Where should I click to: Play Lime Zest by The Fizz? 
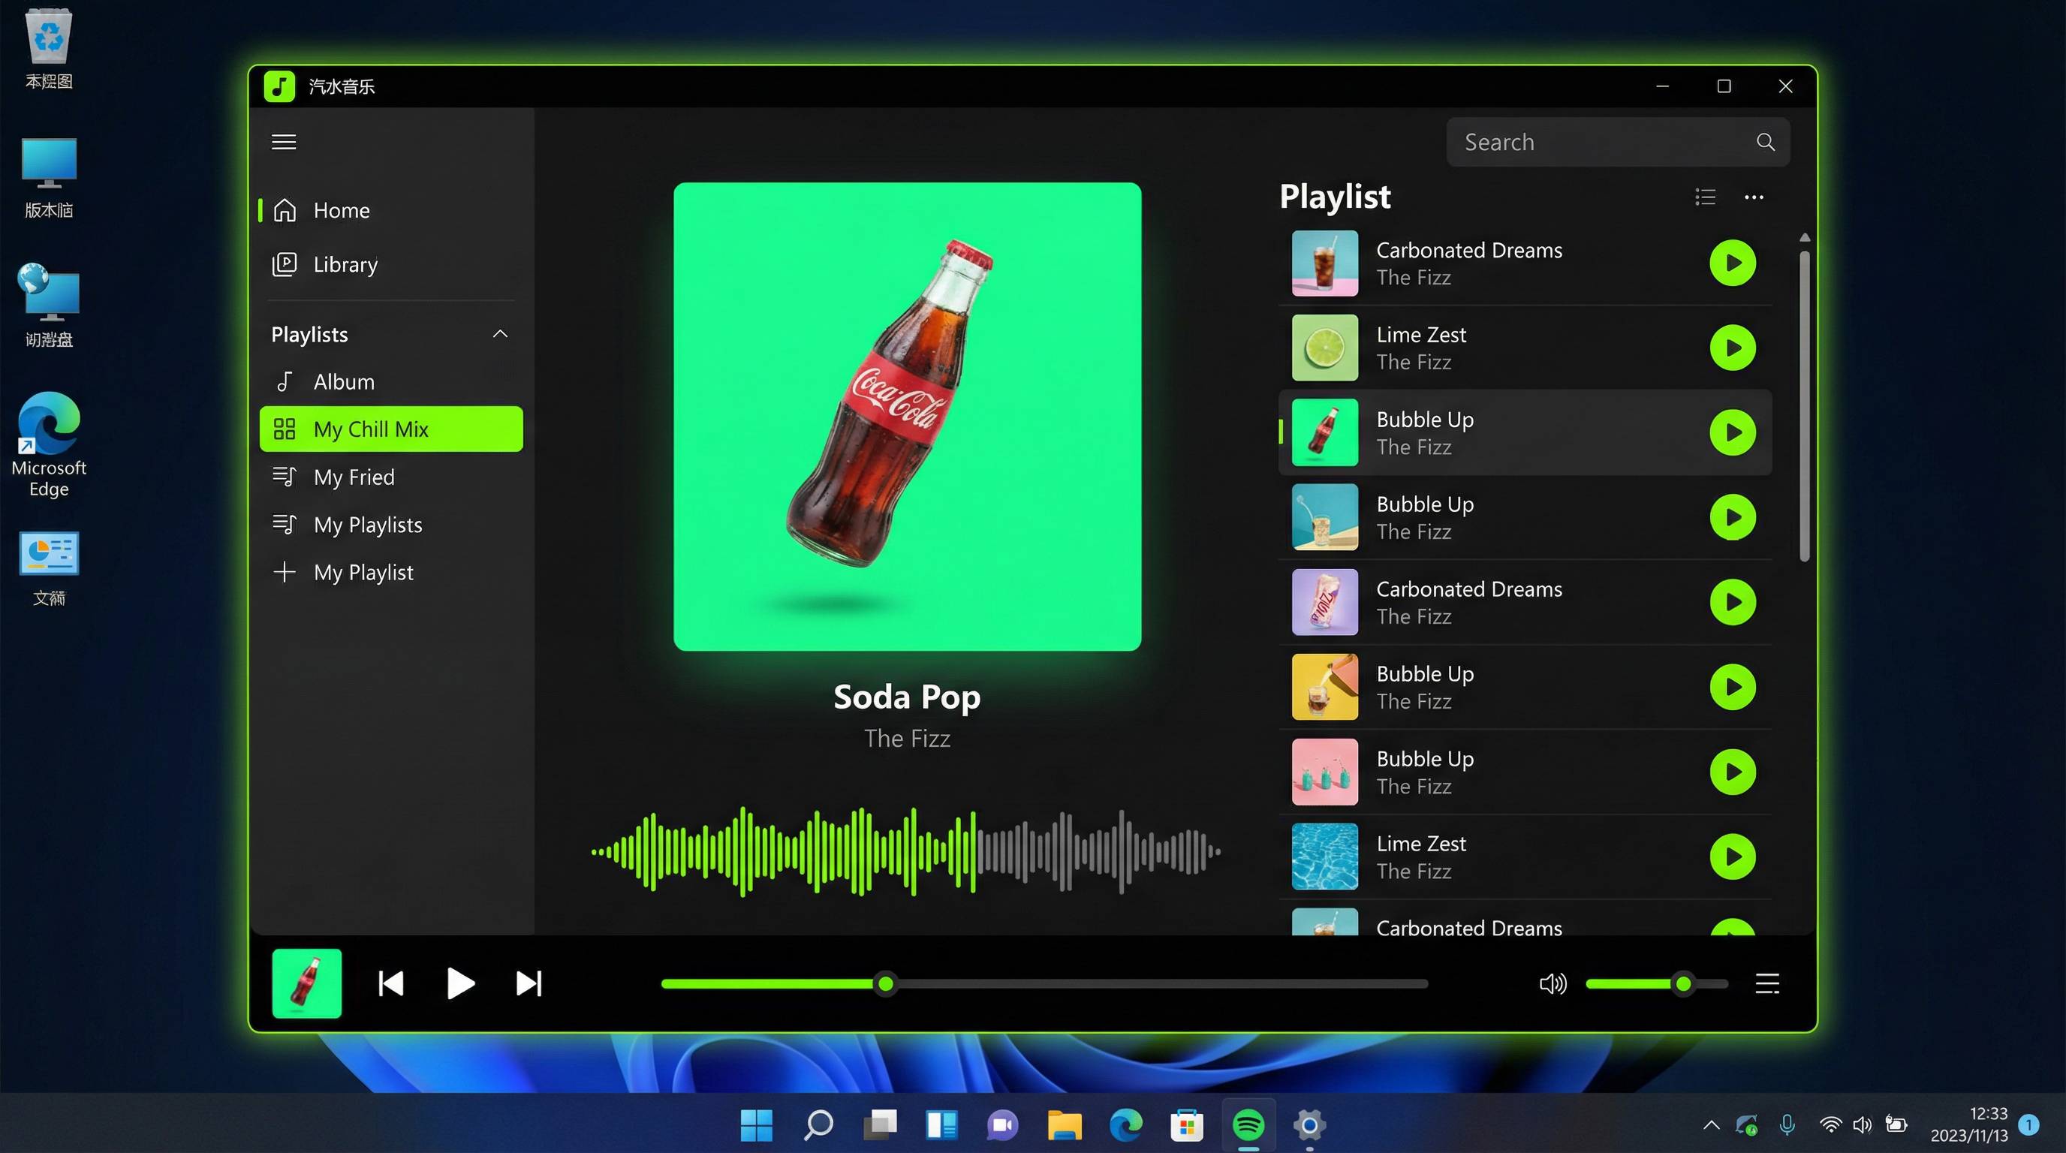tap(1733, 348)
